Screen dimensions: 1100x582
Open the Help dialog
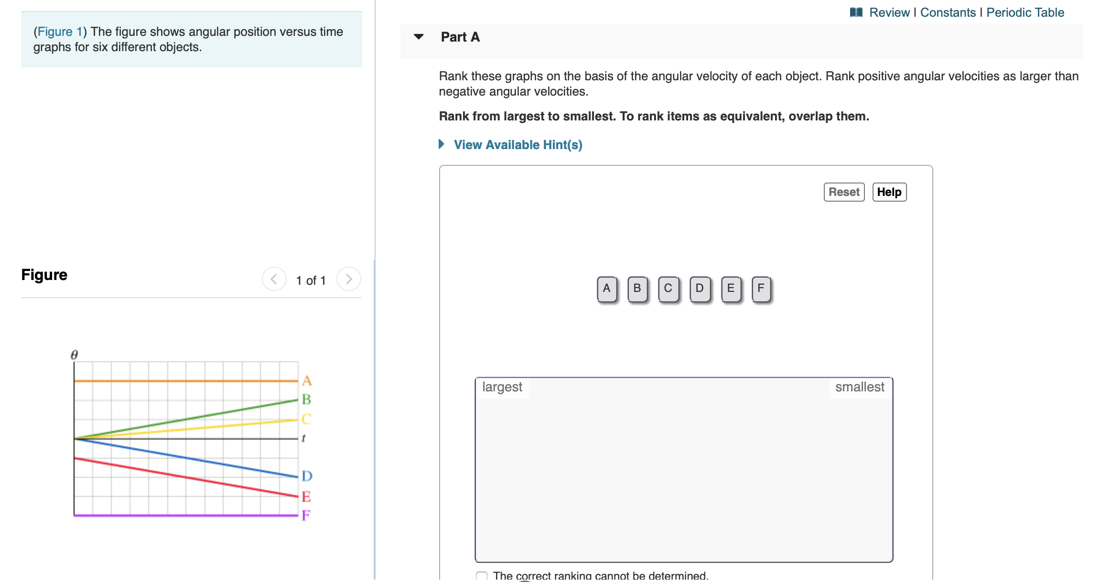point(889,192)
